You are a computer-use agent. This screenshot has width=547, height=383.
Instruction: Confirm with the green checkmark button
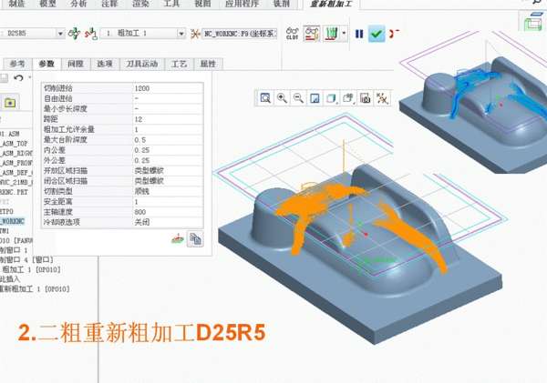click(x=377, y=34)
